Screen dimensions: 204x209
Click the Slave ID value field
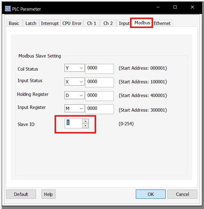[73, 124]
